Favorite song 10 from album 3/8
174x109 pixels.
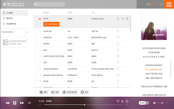118,81
